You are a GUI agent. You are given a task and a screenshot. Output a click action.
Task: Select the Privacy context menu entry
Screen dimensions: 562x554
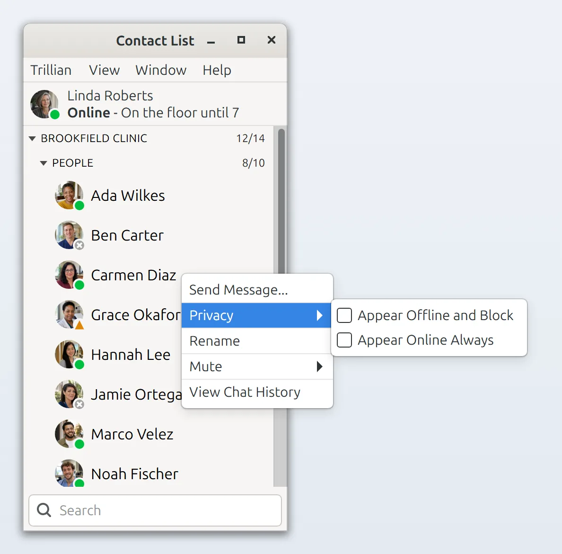(257, 315)
